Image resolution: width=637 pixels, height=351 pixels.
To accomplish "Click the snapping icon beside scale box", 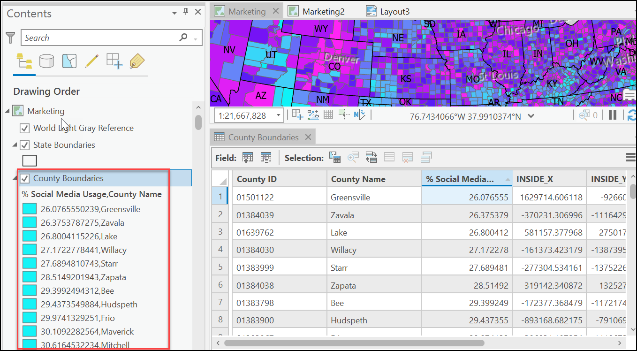I will [x=296, y=114].
